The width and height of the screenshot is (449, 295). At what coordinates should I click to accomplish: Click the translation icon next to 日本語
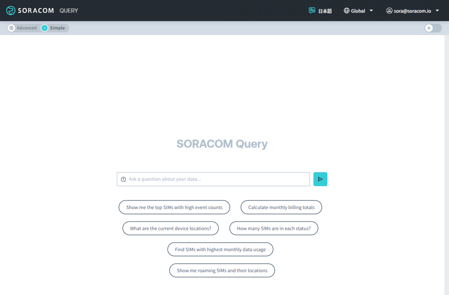(312, 11)
